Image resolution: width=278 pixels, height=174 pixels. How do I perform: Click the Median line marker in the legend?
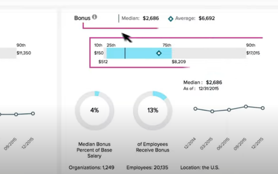[x=119, y=19]
